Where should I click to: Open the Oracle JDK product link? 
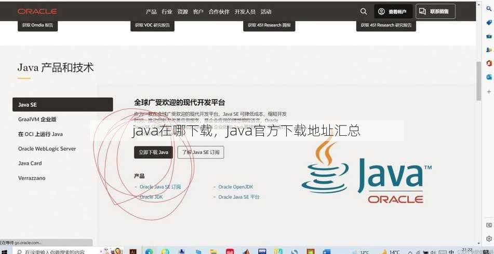click(151, 197)
